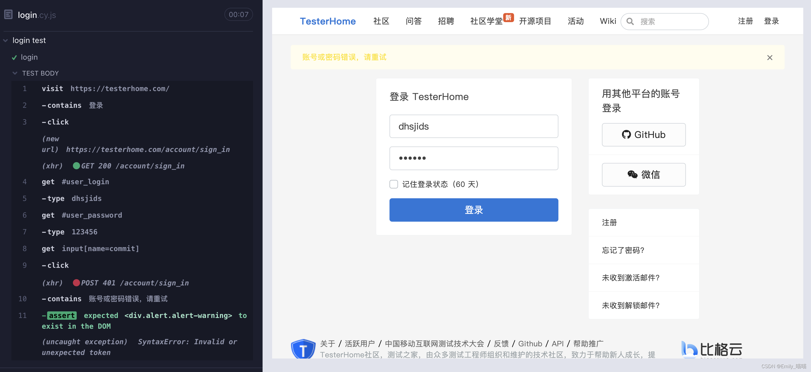Click the spec file icon beside login.cy.js

[8, 14]
